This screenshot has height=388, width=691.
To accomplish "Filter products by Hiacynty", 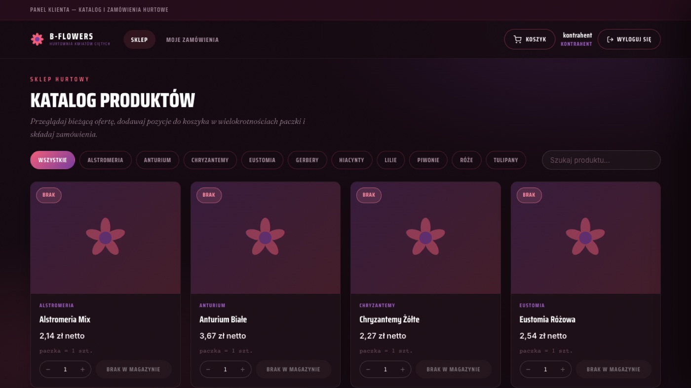I will (x=352, y=160).
